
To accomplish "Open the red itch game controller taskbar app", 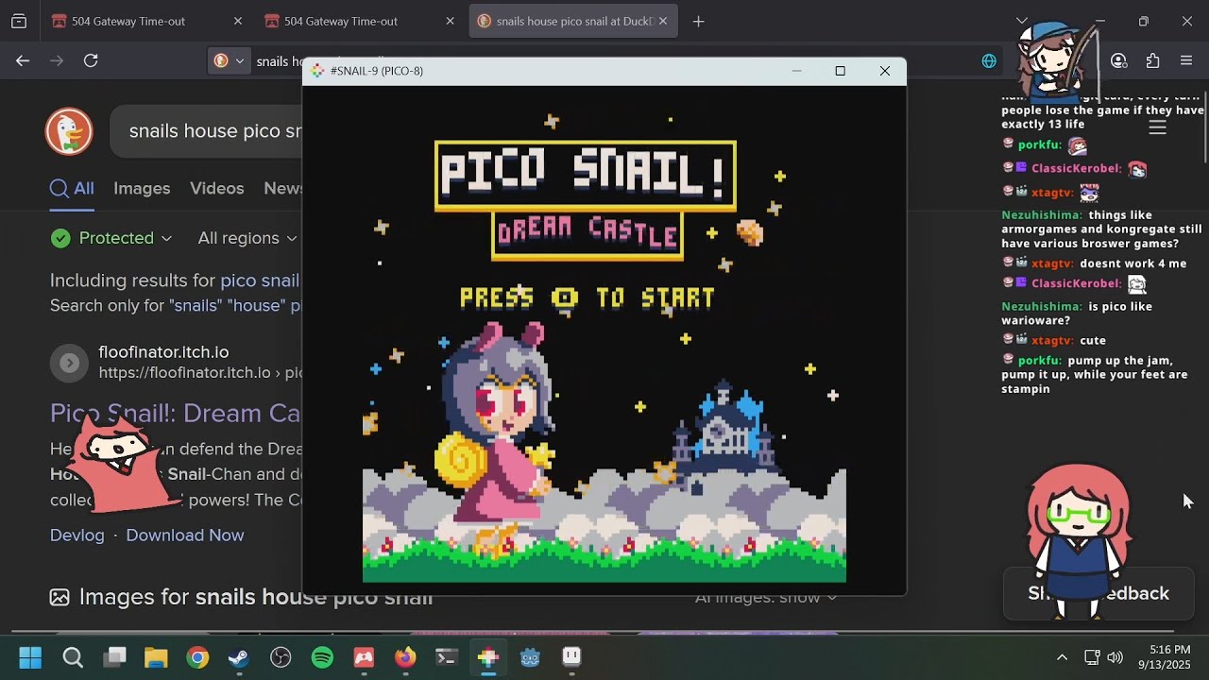I will (364, 657).
